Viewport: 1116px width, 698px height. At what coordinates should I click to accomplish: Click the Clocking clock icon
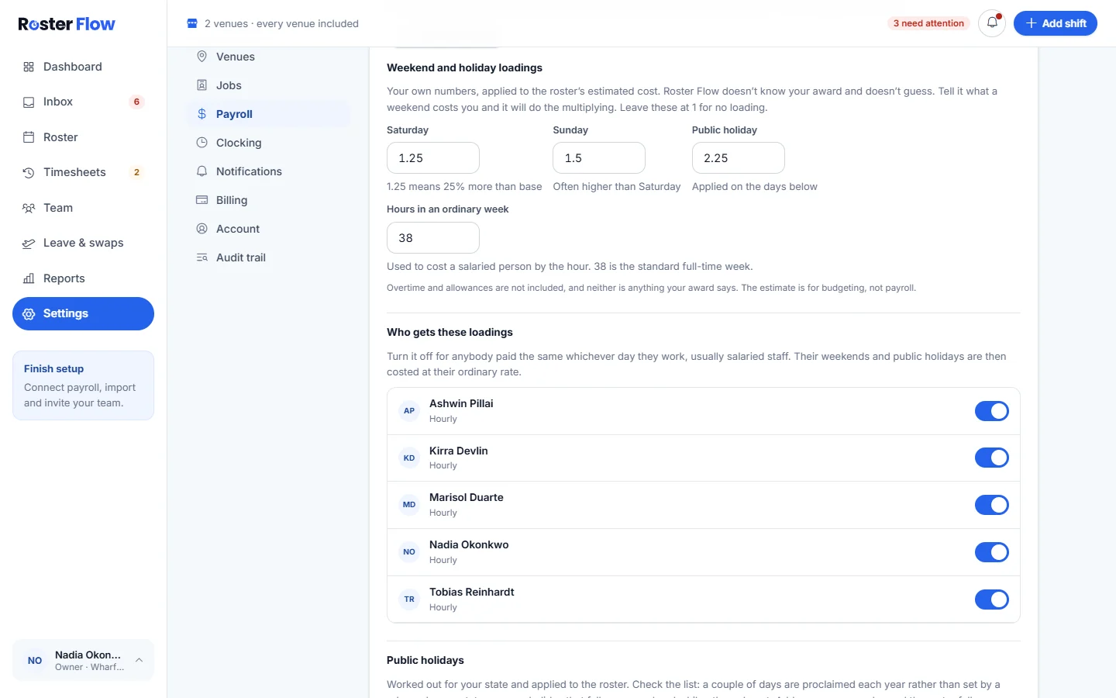click(201, 143)
